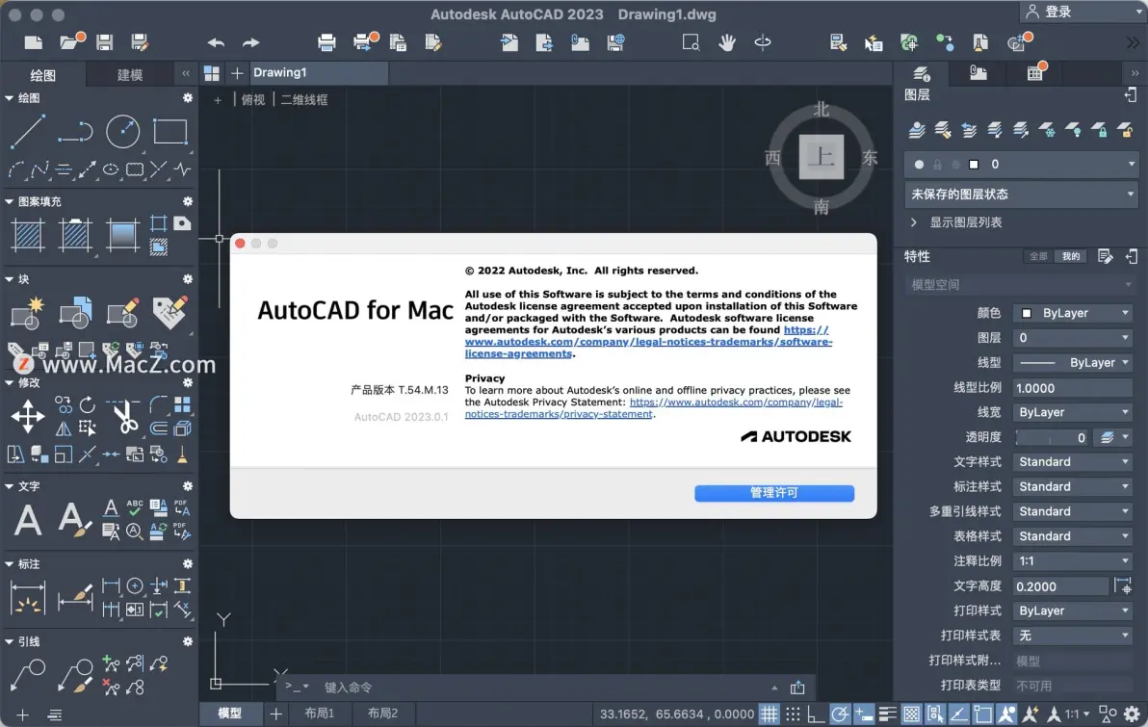
Task: Click the Save disk icon
Action: tap(104, 42)
